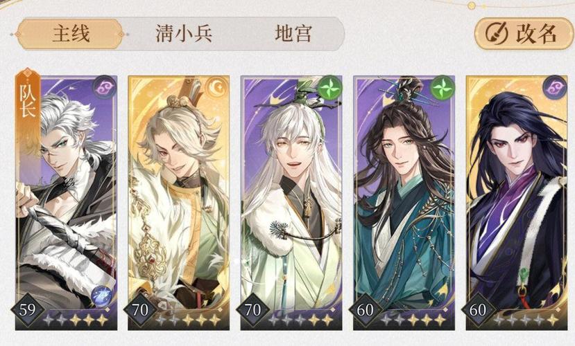Viewport: 575px width, 346px height.
Task: Click the blue skill orb on the captain card
Action: (x=101, y=295)
